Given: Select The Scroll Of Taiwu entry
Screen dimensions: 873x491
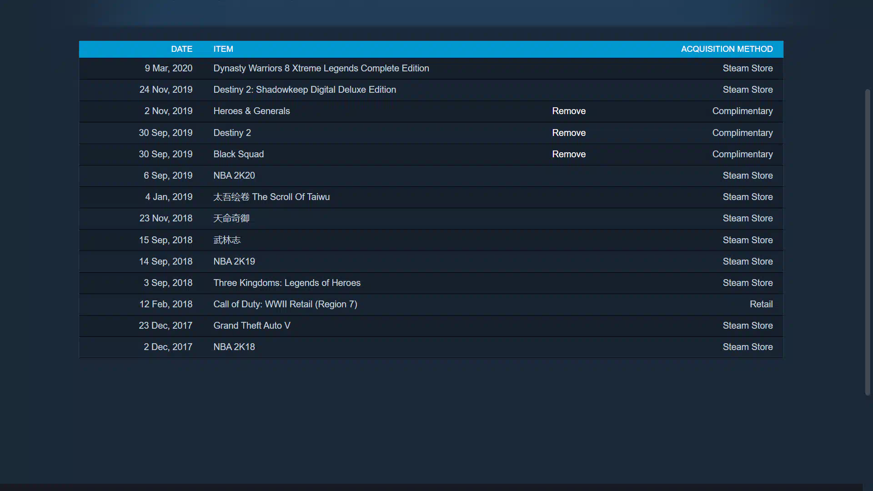Looking at the screenshot, I should (271, 197).
